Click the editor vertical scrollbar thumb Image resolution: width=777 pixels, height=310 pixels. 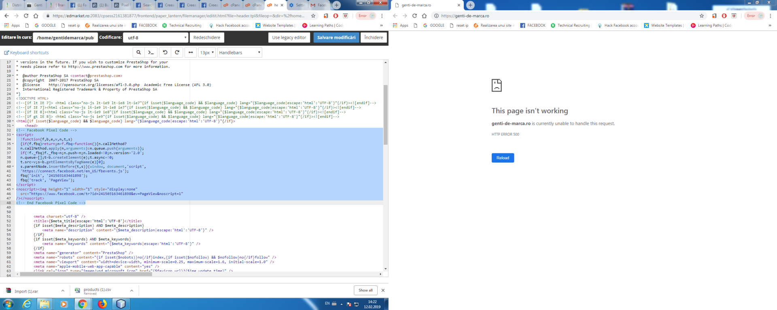(385, 115)
